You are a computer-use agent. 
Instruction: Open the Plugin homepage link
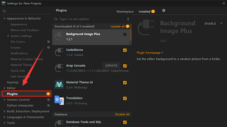(x=149, y=53)
